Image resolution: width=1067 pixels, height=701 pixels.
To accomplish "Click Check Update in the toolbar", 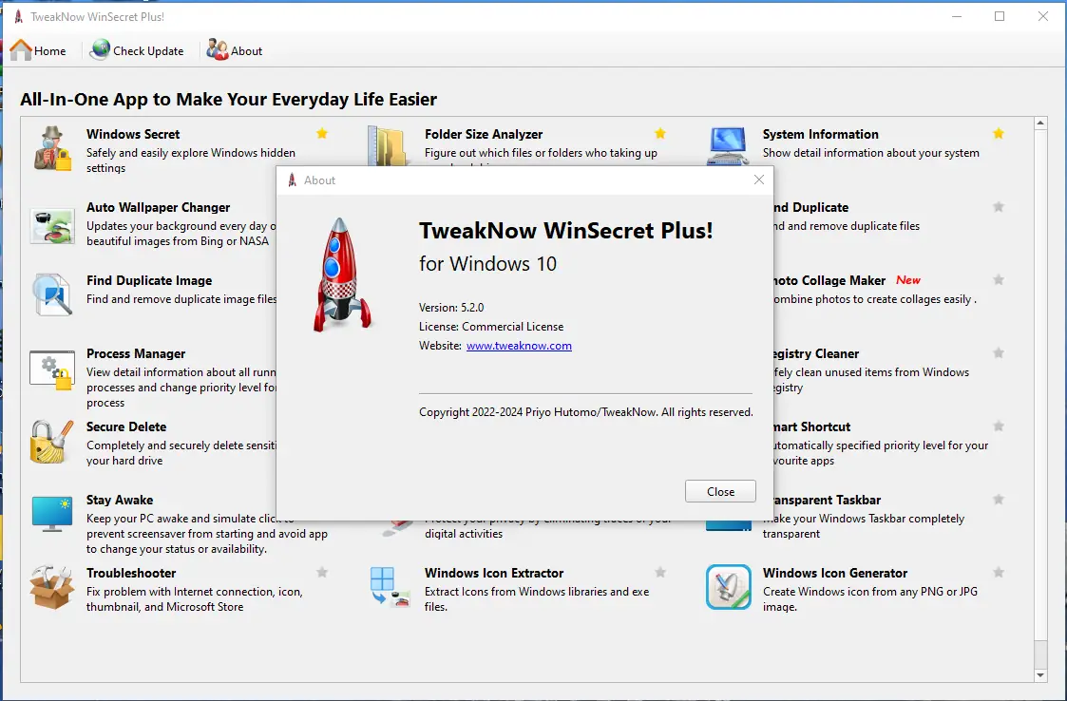I will coord(137,50).
